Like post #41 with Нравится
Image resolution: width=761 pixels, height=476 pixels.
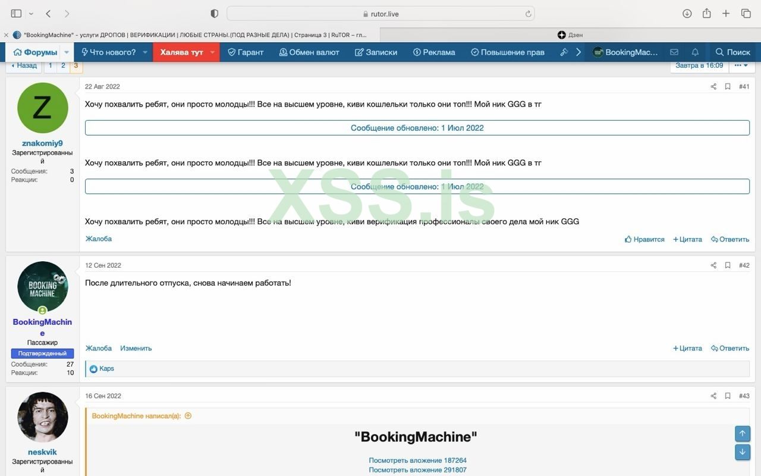[644, 239]
